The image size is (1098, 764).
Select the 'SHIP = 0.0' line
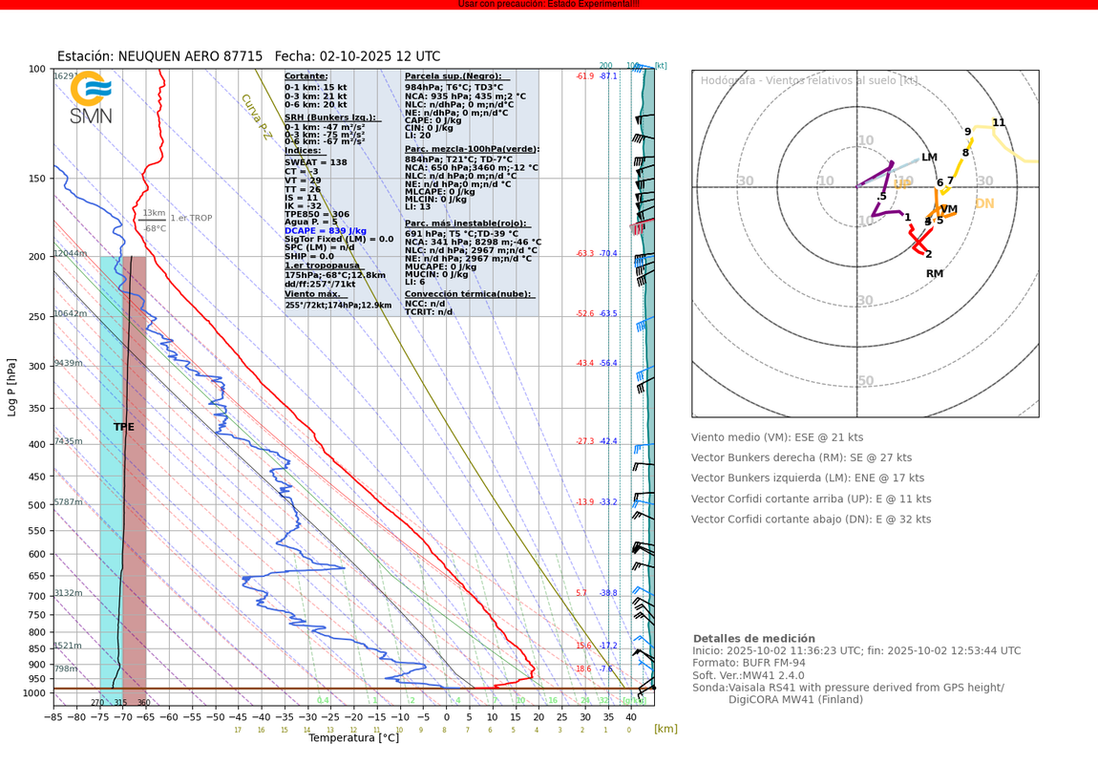[308, 256]
